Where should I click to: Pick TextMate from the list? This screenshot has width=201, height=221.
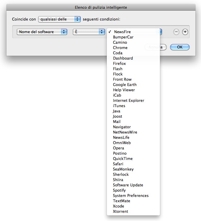(133, 201)
